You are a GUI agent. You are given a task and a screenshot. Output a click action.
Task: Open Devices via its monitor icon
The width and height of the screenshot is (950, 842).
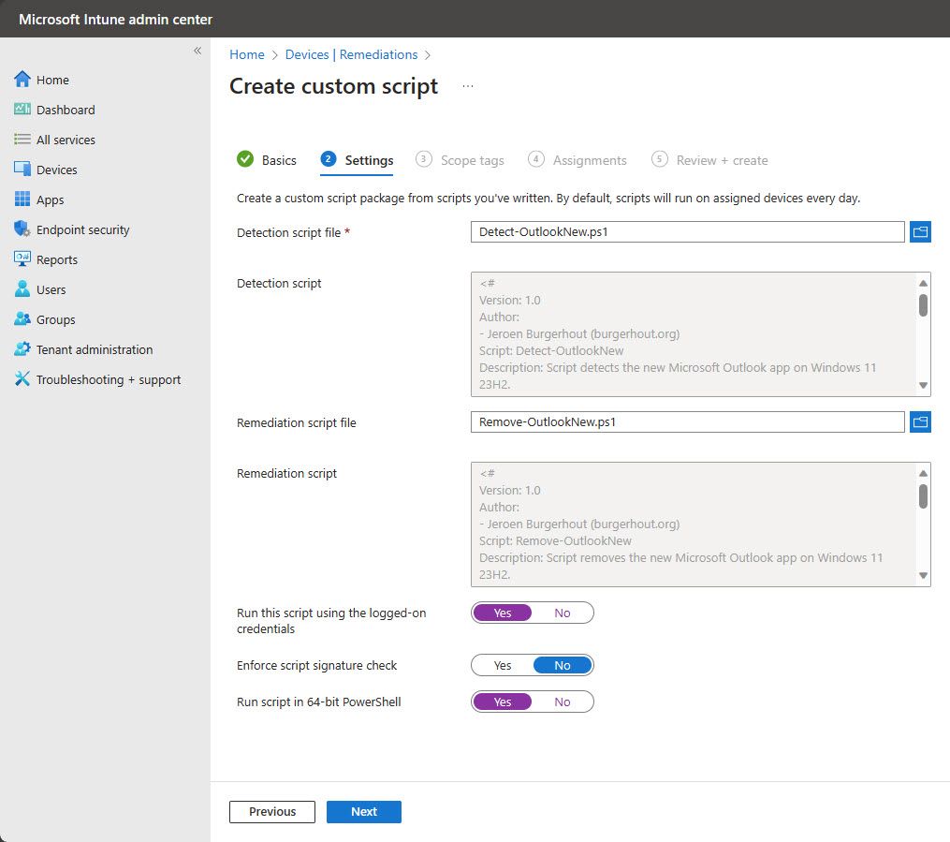(x=22, y=170)
